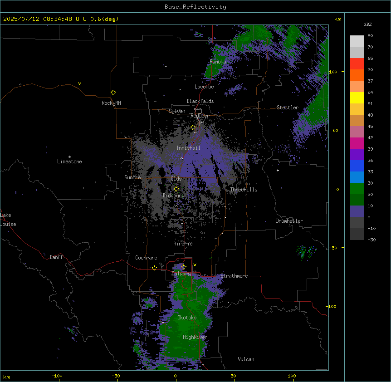Select the light green 30-20 dBZ legend swatch
Viewport: 391px width, 382px height.
[x=357, y=189]
